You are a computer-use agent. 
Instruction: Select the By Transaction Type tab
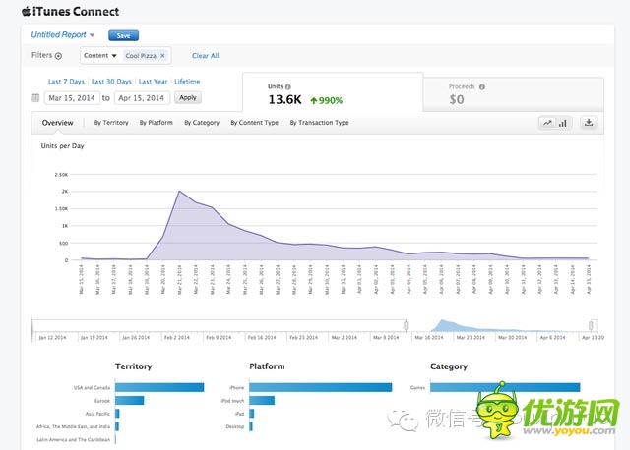click(x=319, y=123)
